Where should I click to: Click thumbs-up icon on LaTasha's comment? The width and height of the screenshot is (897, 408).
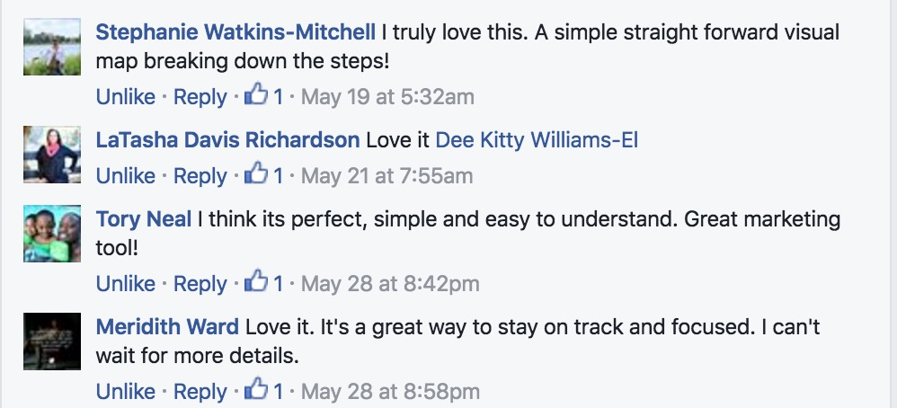258,173
